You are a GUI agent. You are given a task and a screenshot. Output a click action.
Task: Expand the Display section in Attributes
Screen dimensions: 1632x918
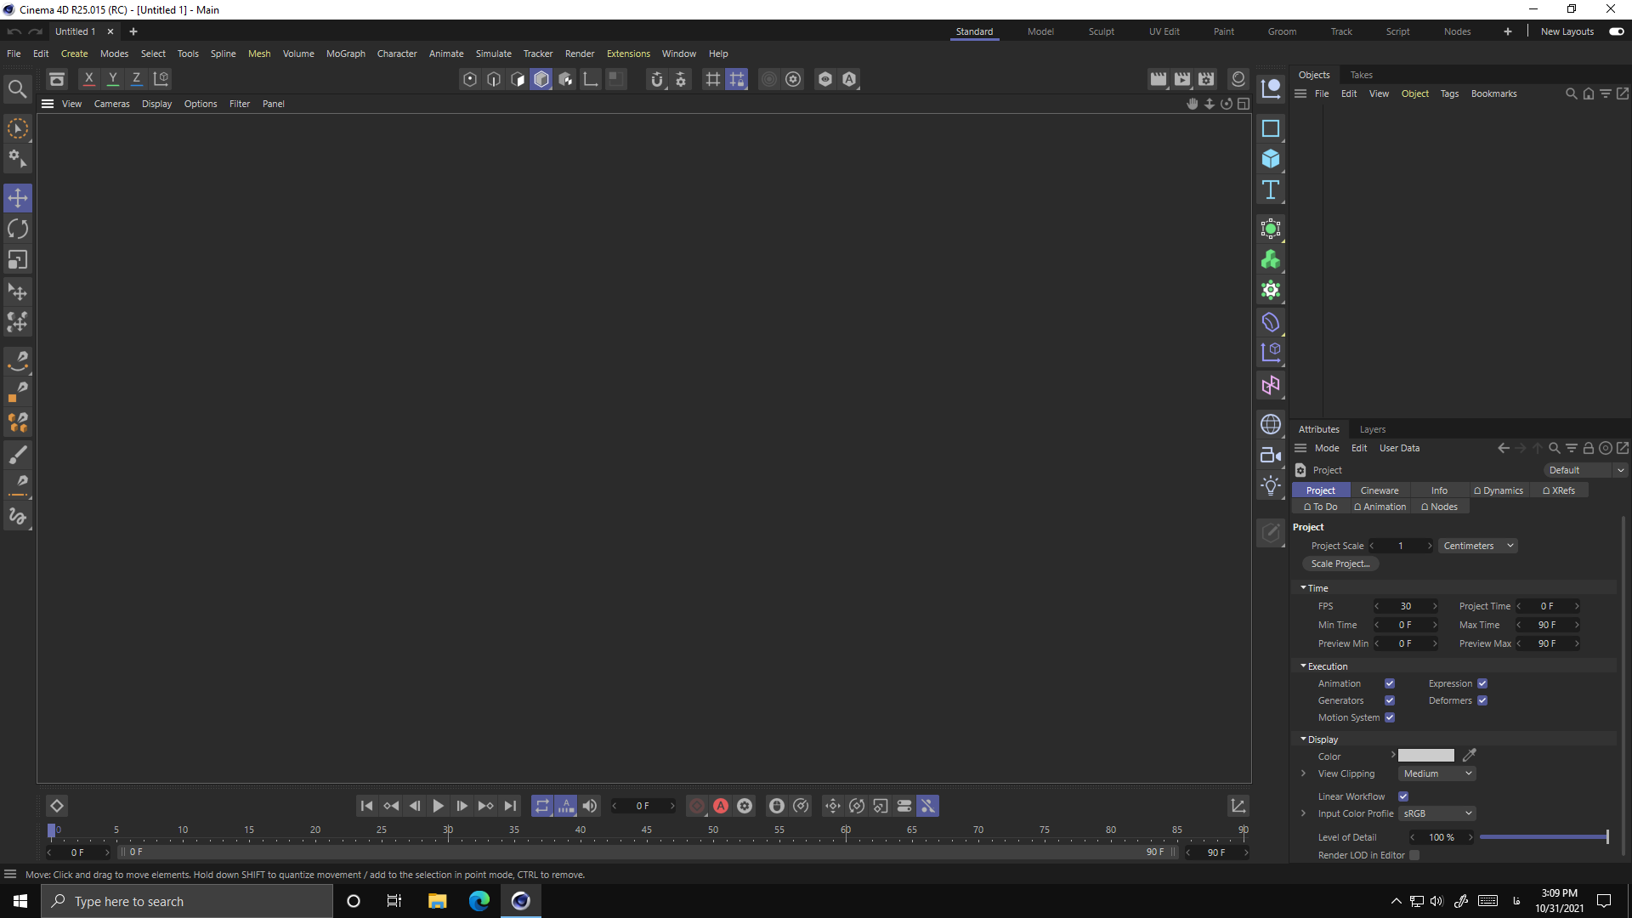[1302, 739]
